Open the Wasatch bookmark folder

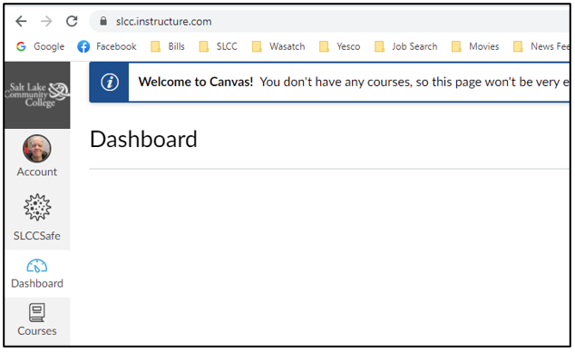click(278, 46)
